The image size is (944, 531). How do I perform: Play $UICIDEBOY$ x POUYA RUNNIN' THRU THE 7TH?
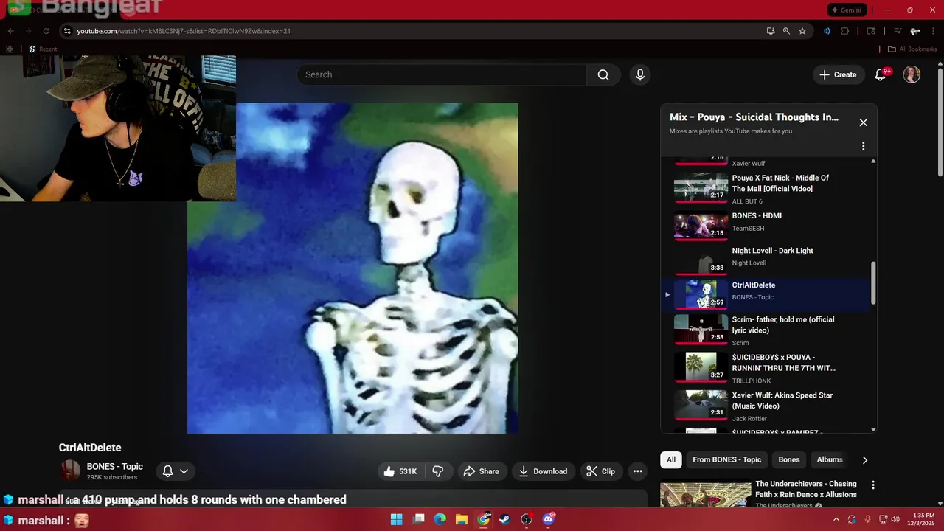[767, 367]
